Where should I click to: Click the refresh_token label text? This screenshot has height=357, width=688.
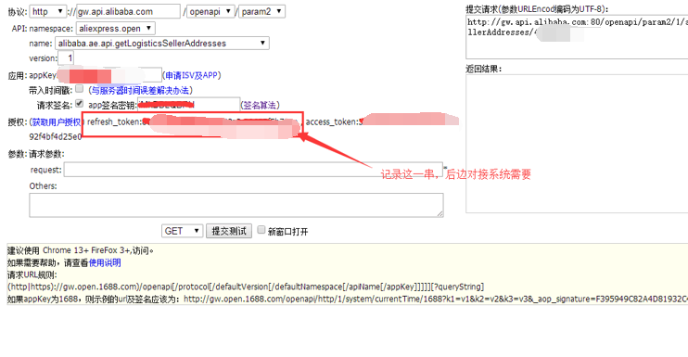(x=114, y=121)
